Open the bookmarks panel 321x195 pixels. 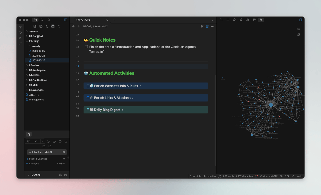[49, 20]
